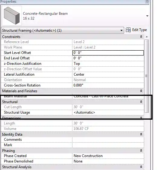Select the z-Direction Justification Top value
Viewport: 157px width, 170px height.
coord(108,64)
